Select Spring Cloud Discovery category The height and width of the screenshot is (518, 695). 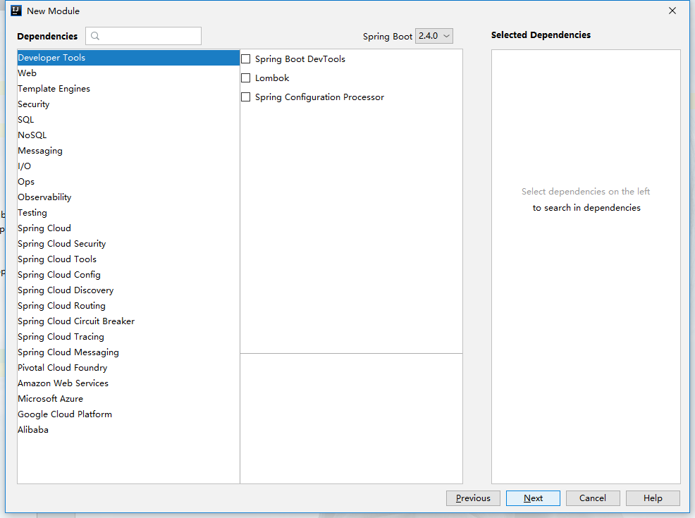pos(128,290)
